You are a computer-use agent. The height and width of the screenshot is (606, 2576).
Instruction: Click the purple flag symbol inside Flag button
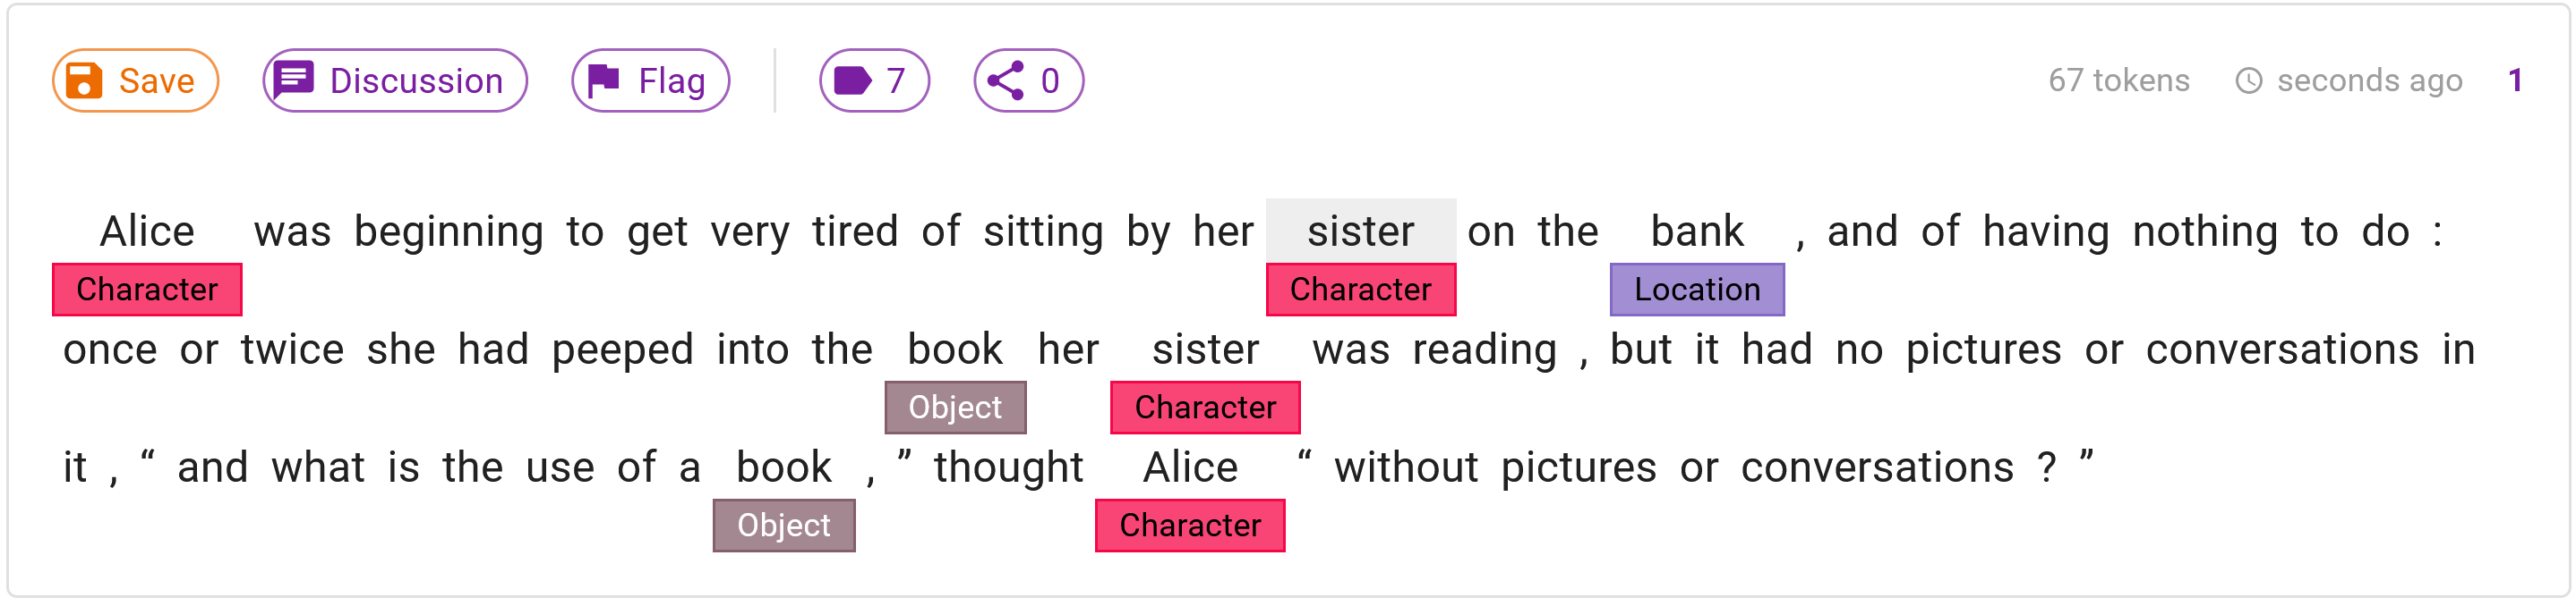click(604, 79)
